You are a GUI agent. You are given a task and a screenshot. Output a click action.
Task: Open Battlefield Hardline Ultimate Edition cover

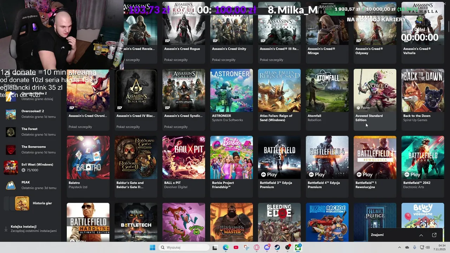coord(88,222)
